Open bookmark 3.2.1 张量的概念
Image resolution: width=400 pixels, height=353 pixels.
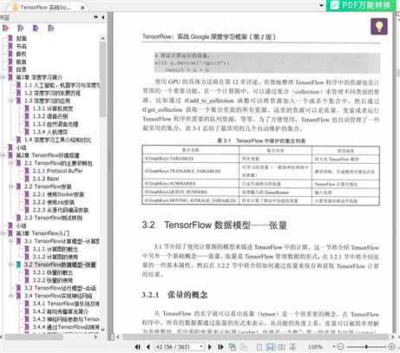pyautogui.click(x=53, y=272)
